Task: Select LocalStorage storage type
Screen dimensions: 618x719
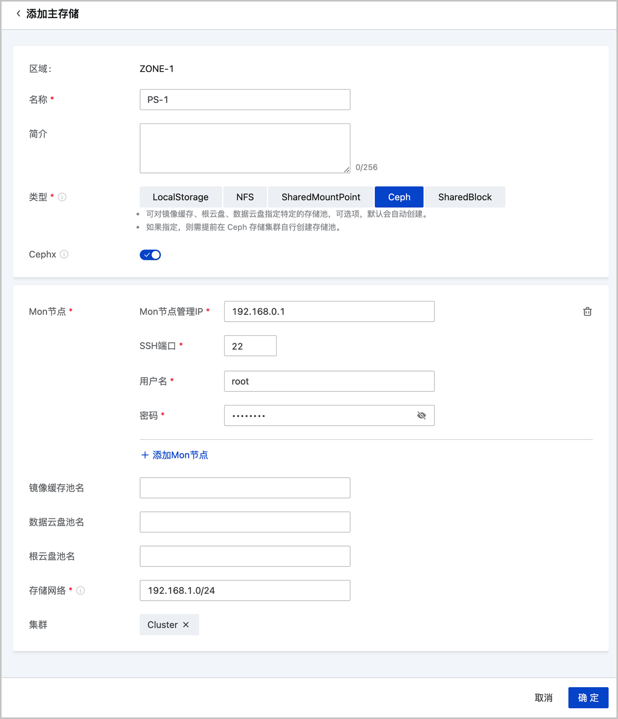Action: pyautogui.click(x=180, y=197)
